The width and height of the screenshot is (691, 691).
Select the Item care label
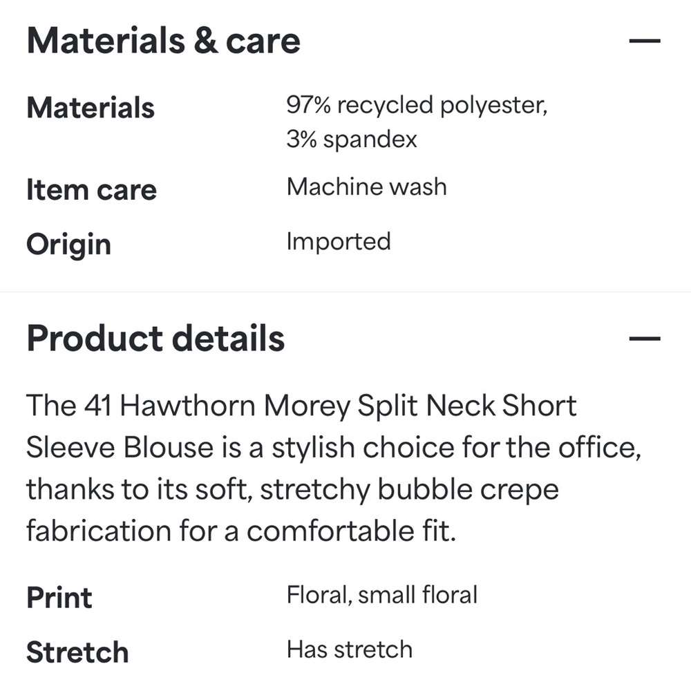92,190
